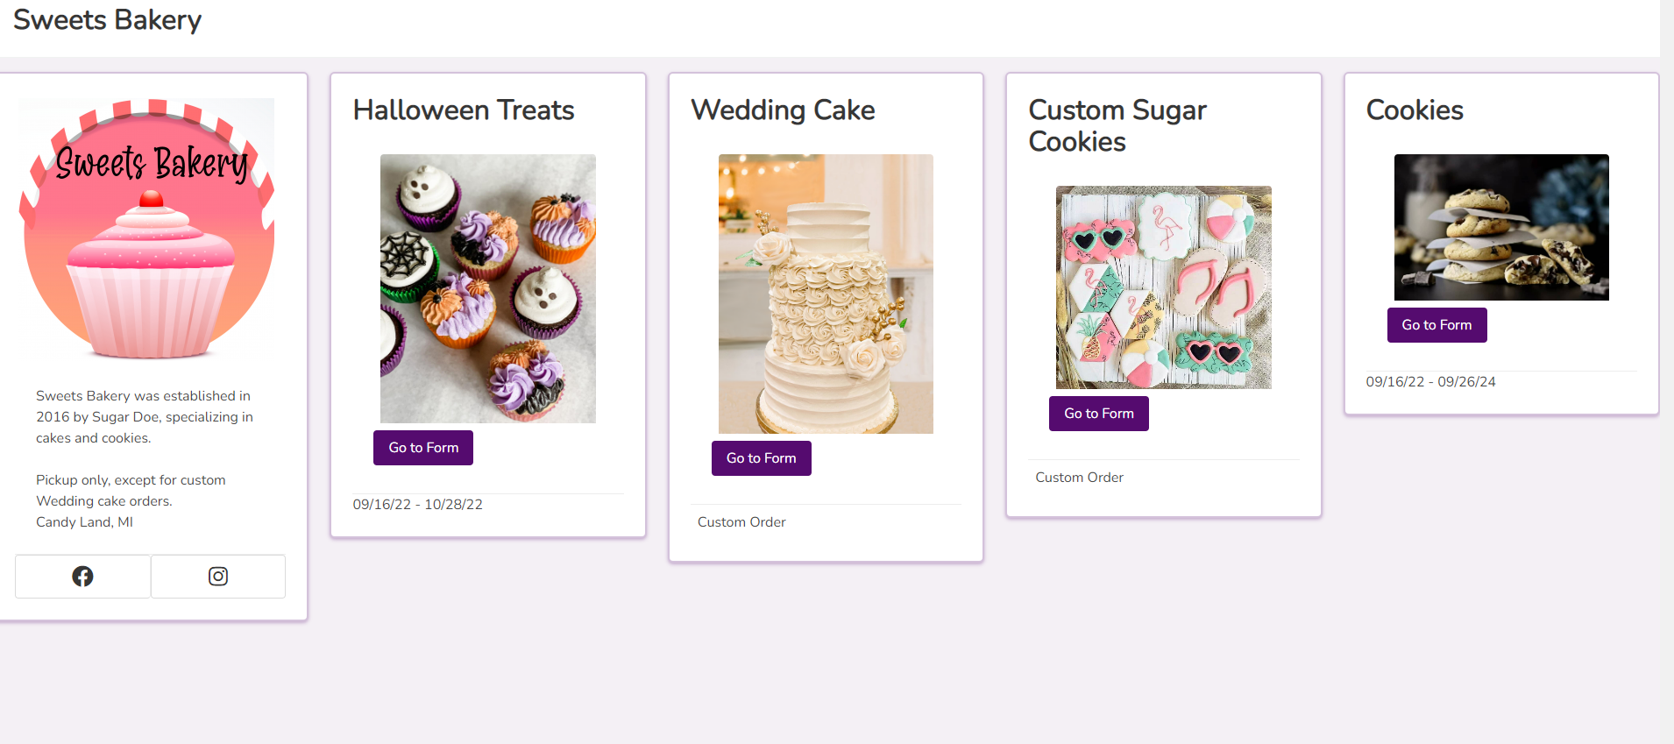Select the chocolate chip cookies photo
This screenshot has height=744, width=1674.
(1501, 227)
